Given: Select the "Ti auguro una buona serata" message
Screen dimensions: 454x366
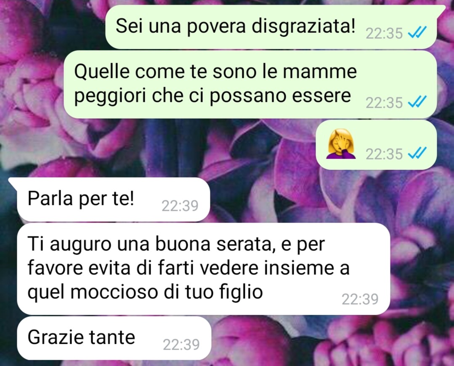Looking at the screenshot, I should tap(204, 269).
